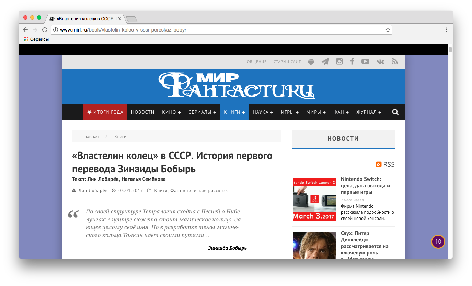Screen dimensions: 472x286
Task: Open the YouTube channel icon
Action: pos(365,62)
